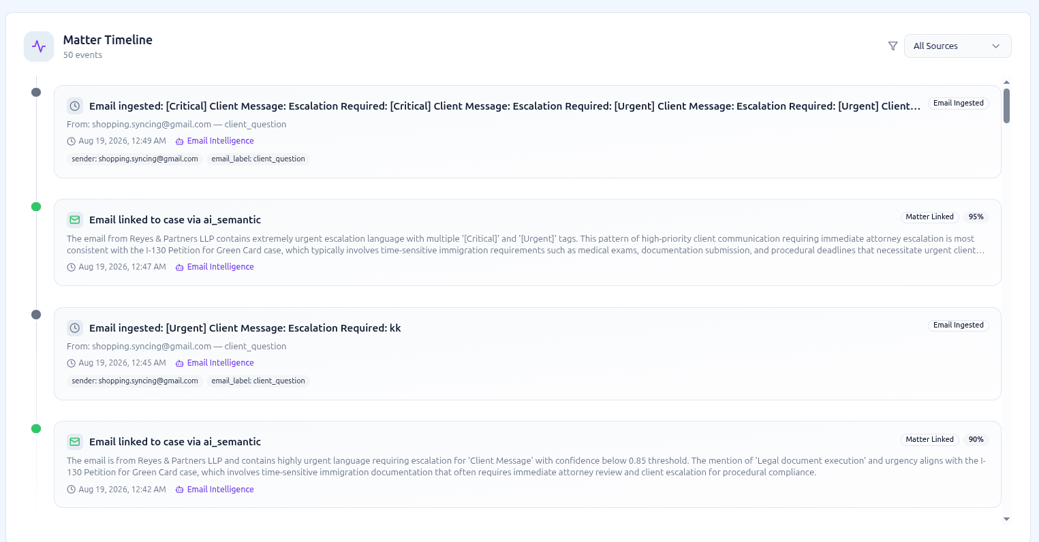This screenshot has width=1039, height=542.
Task: Click the Email Ingested badge on Critical email card
Action: [x=958, y=103]
